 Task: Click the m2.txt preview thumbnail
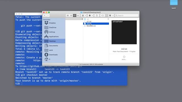click(x=124, y=32)
